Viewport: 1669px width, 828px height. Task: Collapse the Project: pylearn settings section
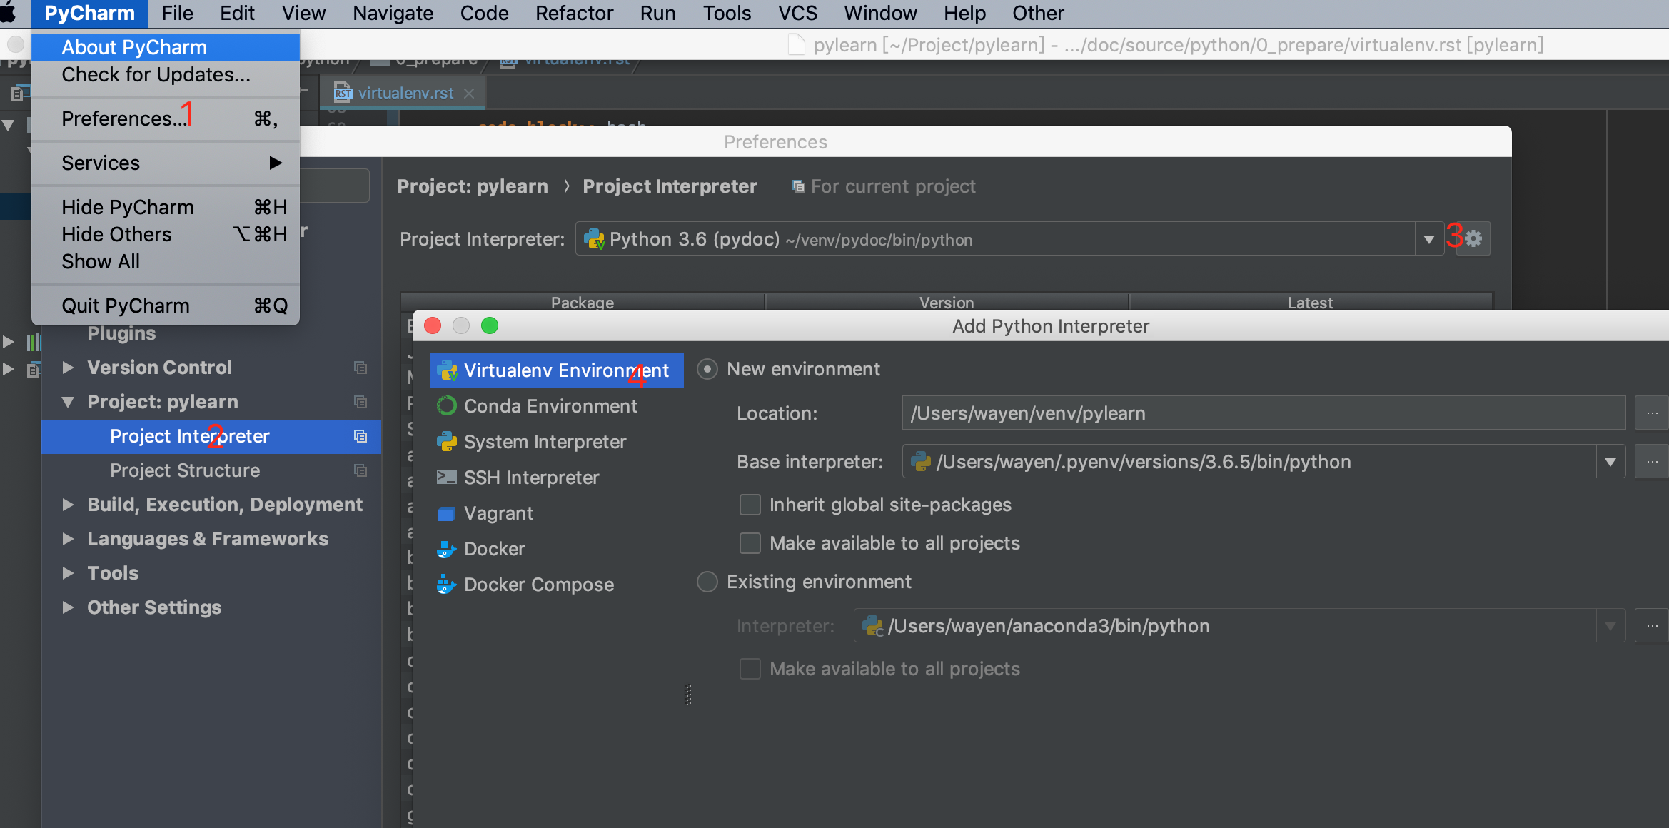pos(68,402)
